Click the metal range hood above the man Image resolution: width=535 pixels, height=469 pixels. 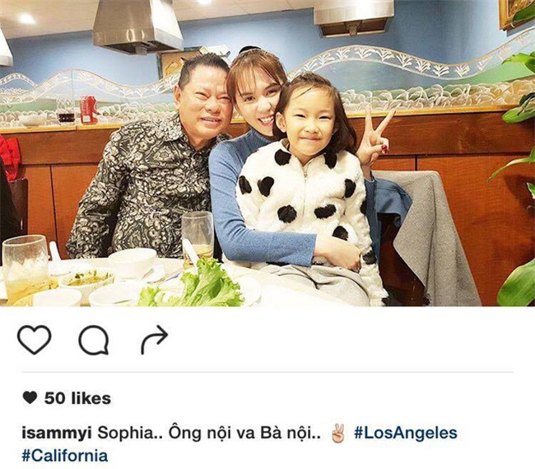pyautogui.click(x=137, y=26)
